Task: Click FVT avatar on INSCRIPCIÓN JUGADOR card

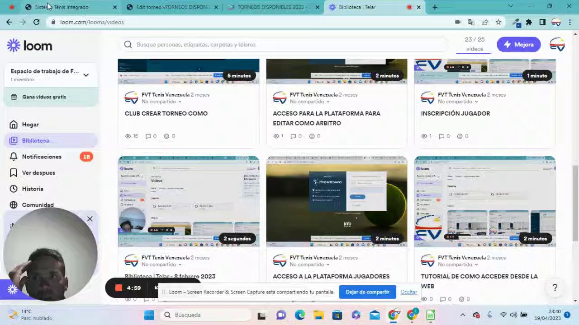Action: tap(427, 98)
